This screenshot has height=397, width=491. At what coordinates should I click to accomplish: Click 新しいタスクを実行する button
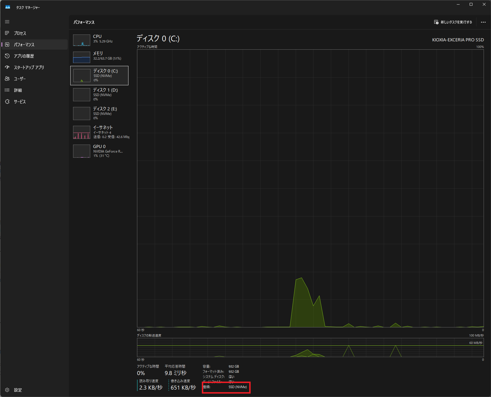(453, 22)
